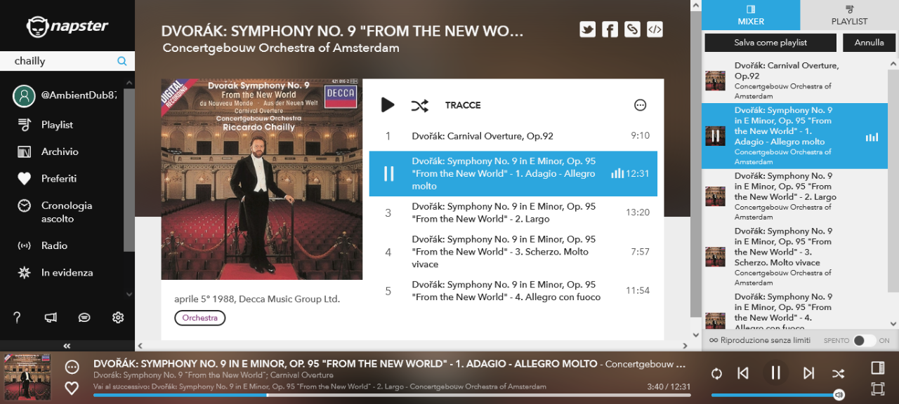Open settings gear in sidebar

click(118, 318)
